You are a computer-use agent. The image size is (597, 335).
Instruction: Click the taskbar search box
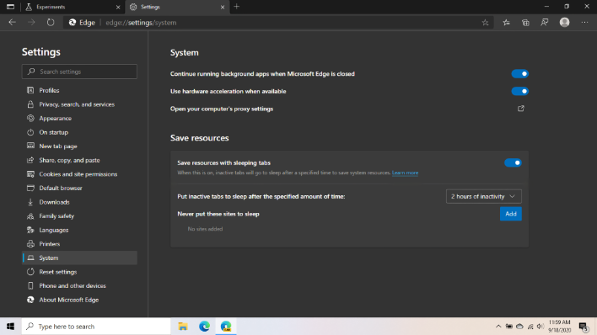pos(96,327)
